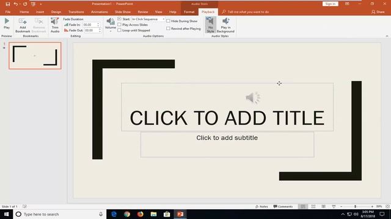Switch to Normal view in status bar
Viewport: 391px width, 219px height.
(303, 207)
